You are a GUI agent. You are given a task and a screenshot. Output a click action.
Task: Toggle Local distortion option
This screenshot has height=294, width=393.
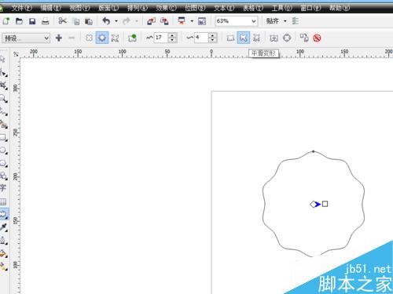pos(256,38)
